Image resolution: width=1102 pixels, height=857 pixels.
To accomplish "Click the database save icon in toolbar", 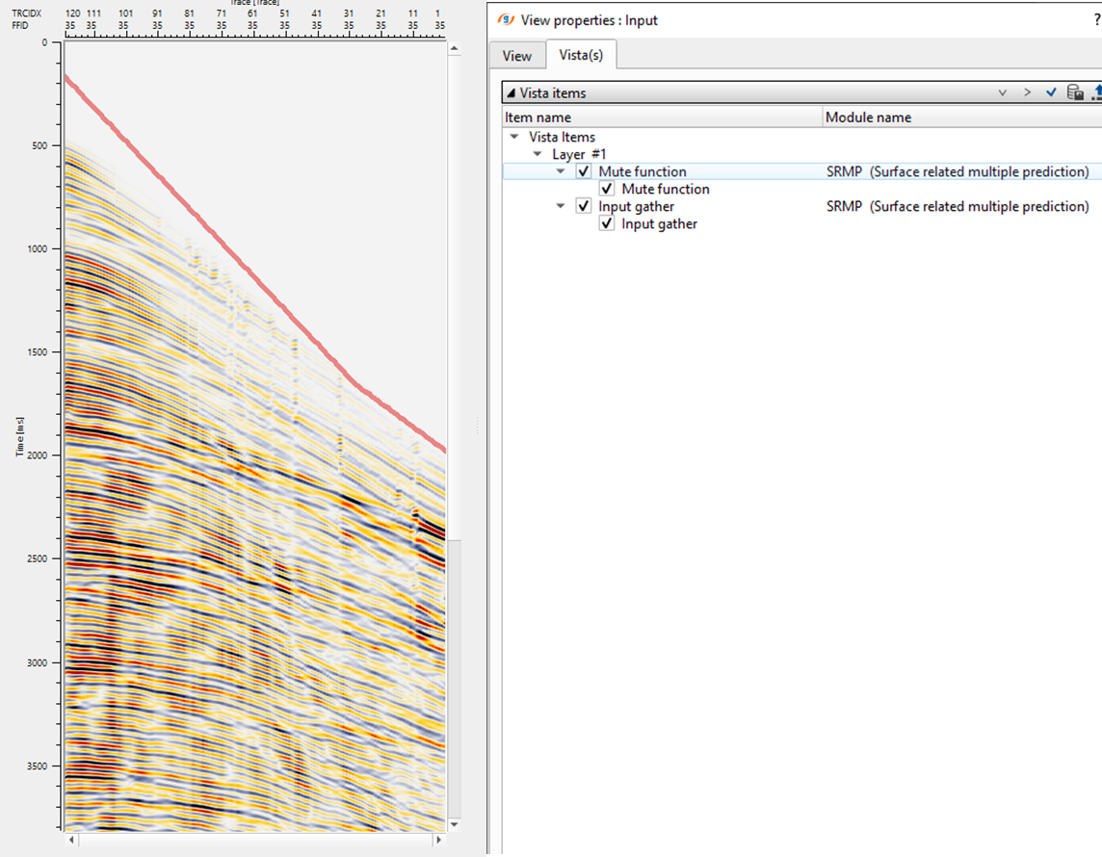I will click(1075, 93).
